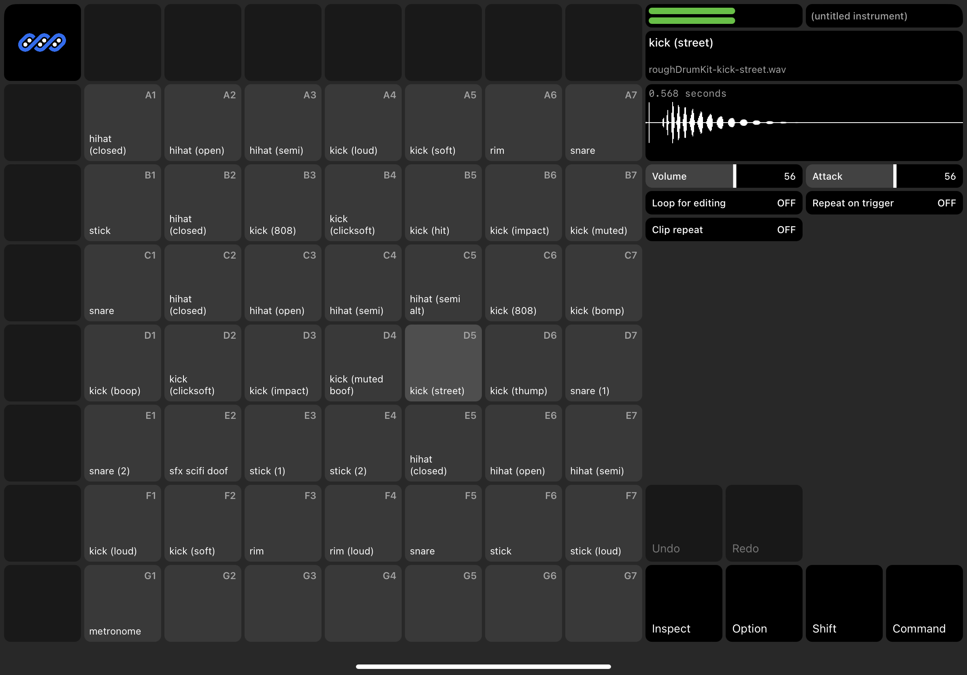Tap the metronome pad G1

click(122, 603)
